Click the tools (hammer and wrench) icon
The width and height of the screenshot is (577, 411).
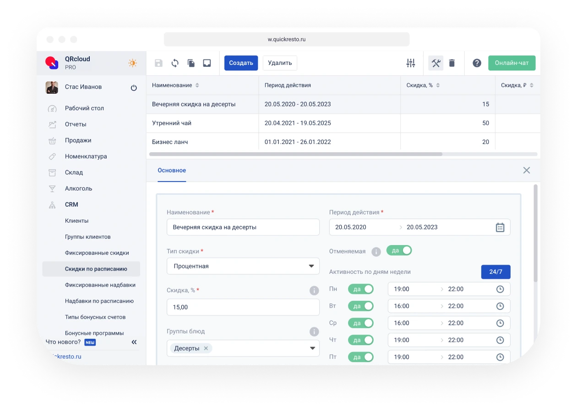pos(435,63)
